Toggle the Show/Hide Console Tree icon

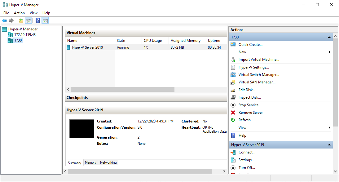coord(28,20)
